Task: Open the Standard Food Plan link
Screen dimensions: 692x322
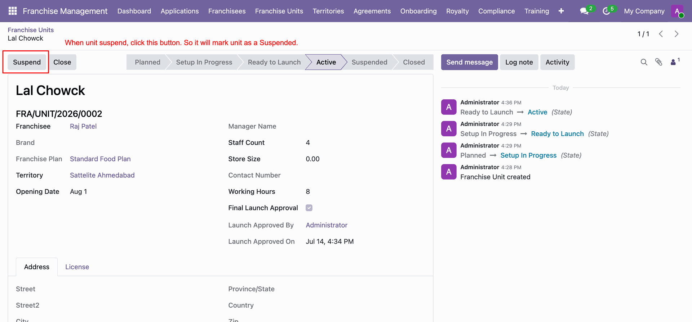Action: [100, 159]
